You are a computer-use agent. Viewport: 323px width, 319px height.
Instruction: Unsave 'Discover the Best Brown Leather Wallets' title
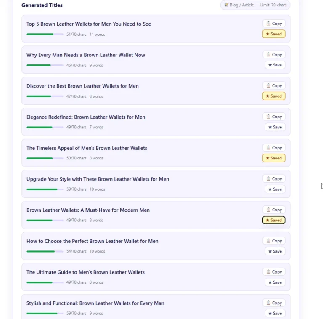click(x=274, y=96)
